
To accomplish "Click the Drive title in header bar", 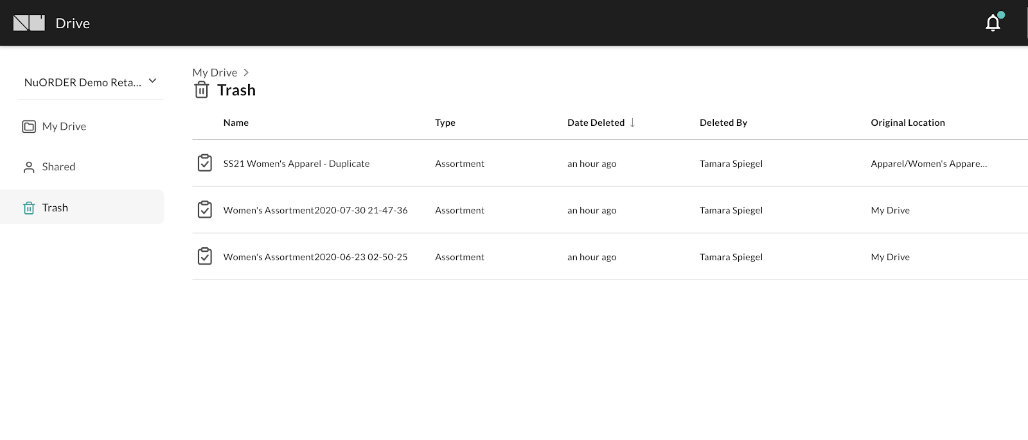I will point(73,23).
